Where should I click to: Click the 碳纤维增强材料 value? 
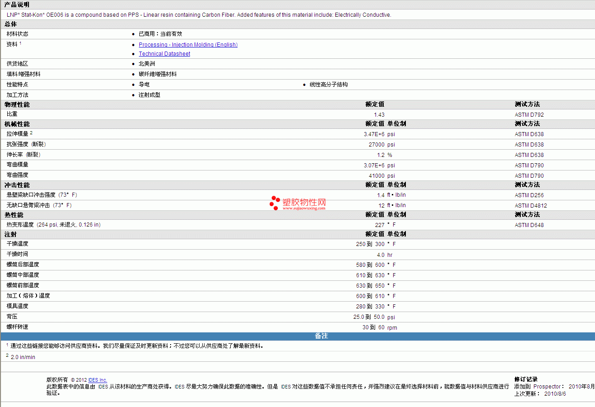[x=157, y=74]
